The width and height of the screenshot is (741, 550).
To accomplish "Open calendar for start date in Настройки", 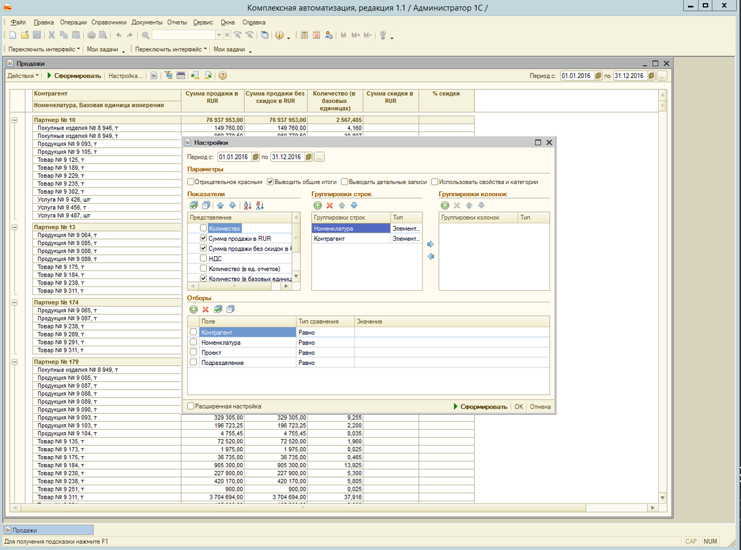I will [256, 157].
